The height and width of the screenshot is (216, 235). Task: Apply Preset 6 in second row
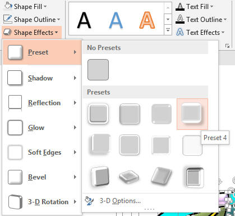click(x=130, y=145)
